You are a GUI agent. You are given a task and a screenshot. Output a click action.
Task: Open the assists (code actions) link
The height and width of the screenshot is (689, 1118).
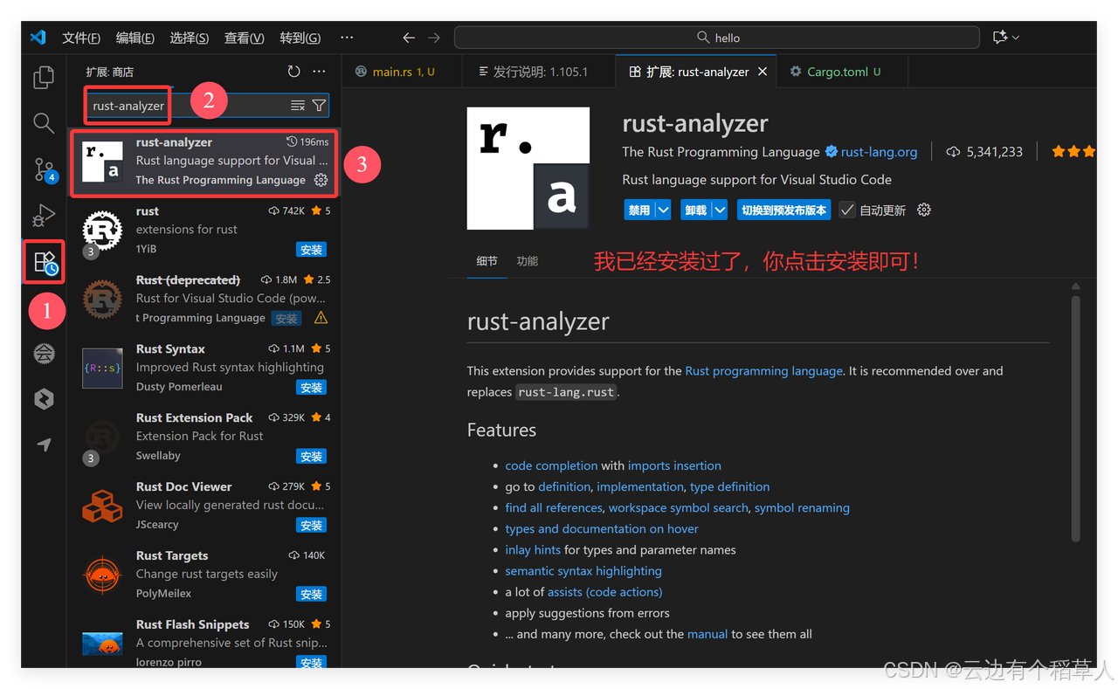(604, 591)
